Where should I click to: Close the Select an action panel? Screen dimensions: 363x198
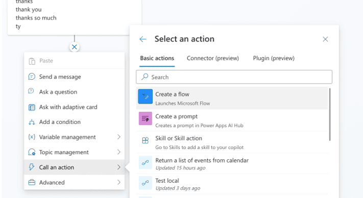[x=325, y=39]
